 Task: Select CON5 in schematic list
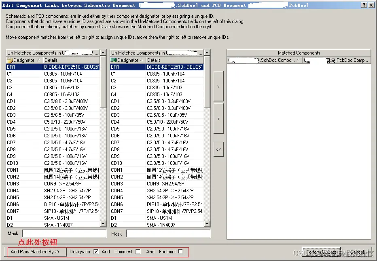click(x=53, y=198)
